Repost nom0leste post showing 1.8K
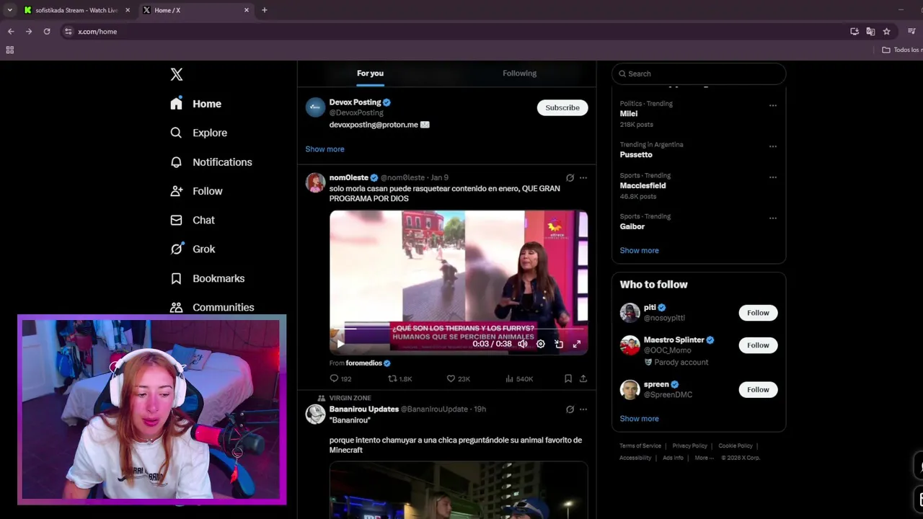923x519 pixels. pos(400,378)
